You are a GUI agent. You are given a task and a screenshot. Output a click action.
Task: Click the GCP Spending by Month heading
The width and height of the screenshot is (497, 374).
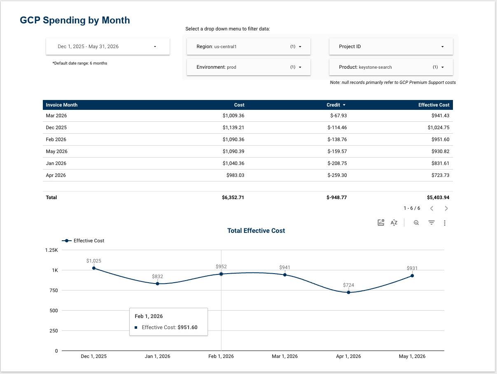coord(75,20)
